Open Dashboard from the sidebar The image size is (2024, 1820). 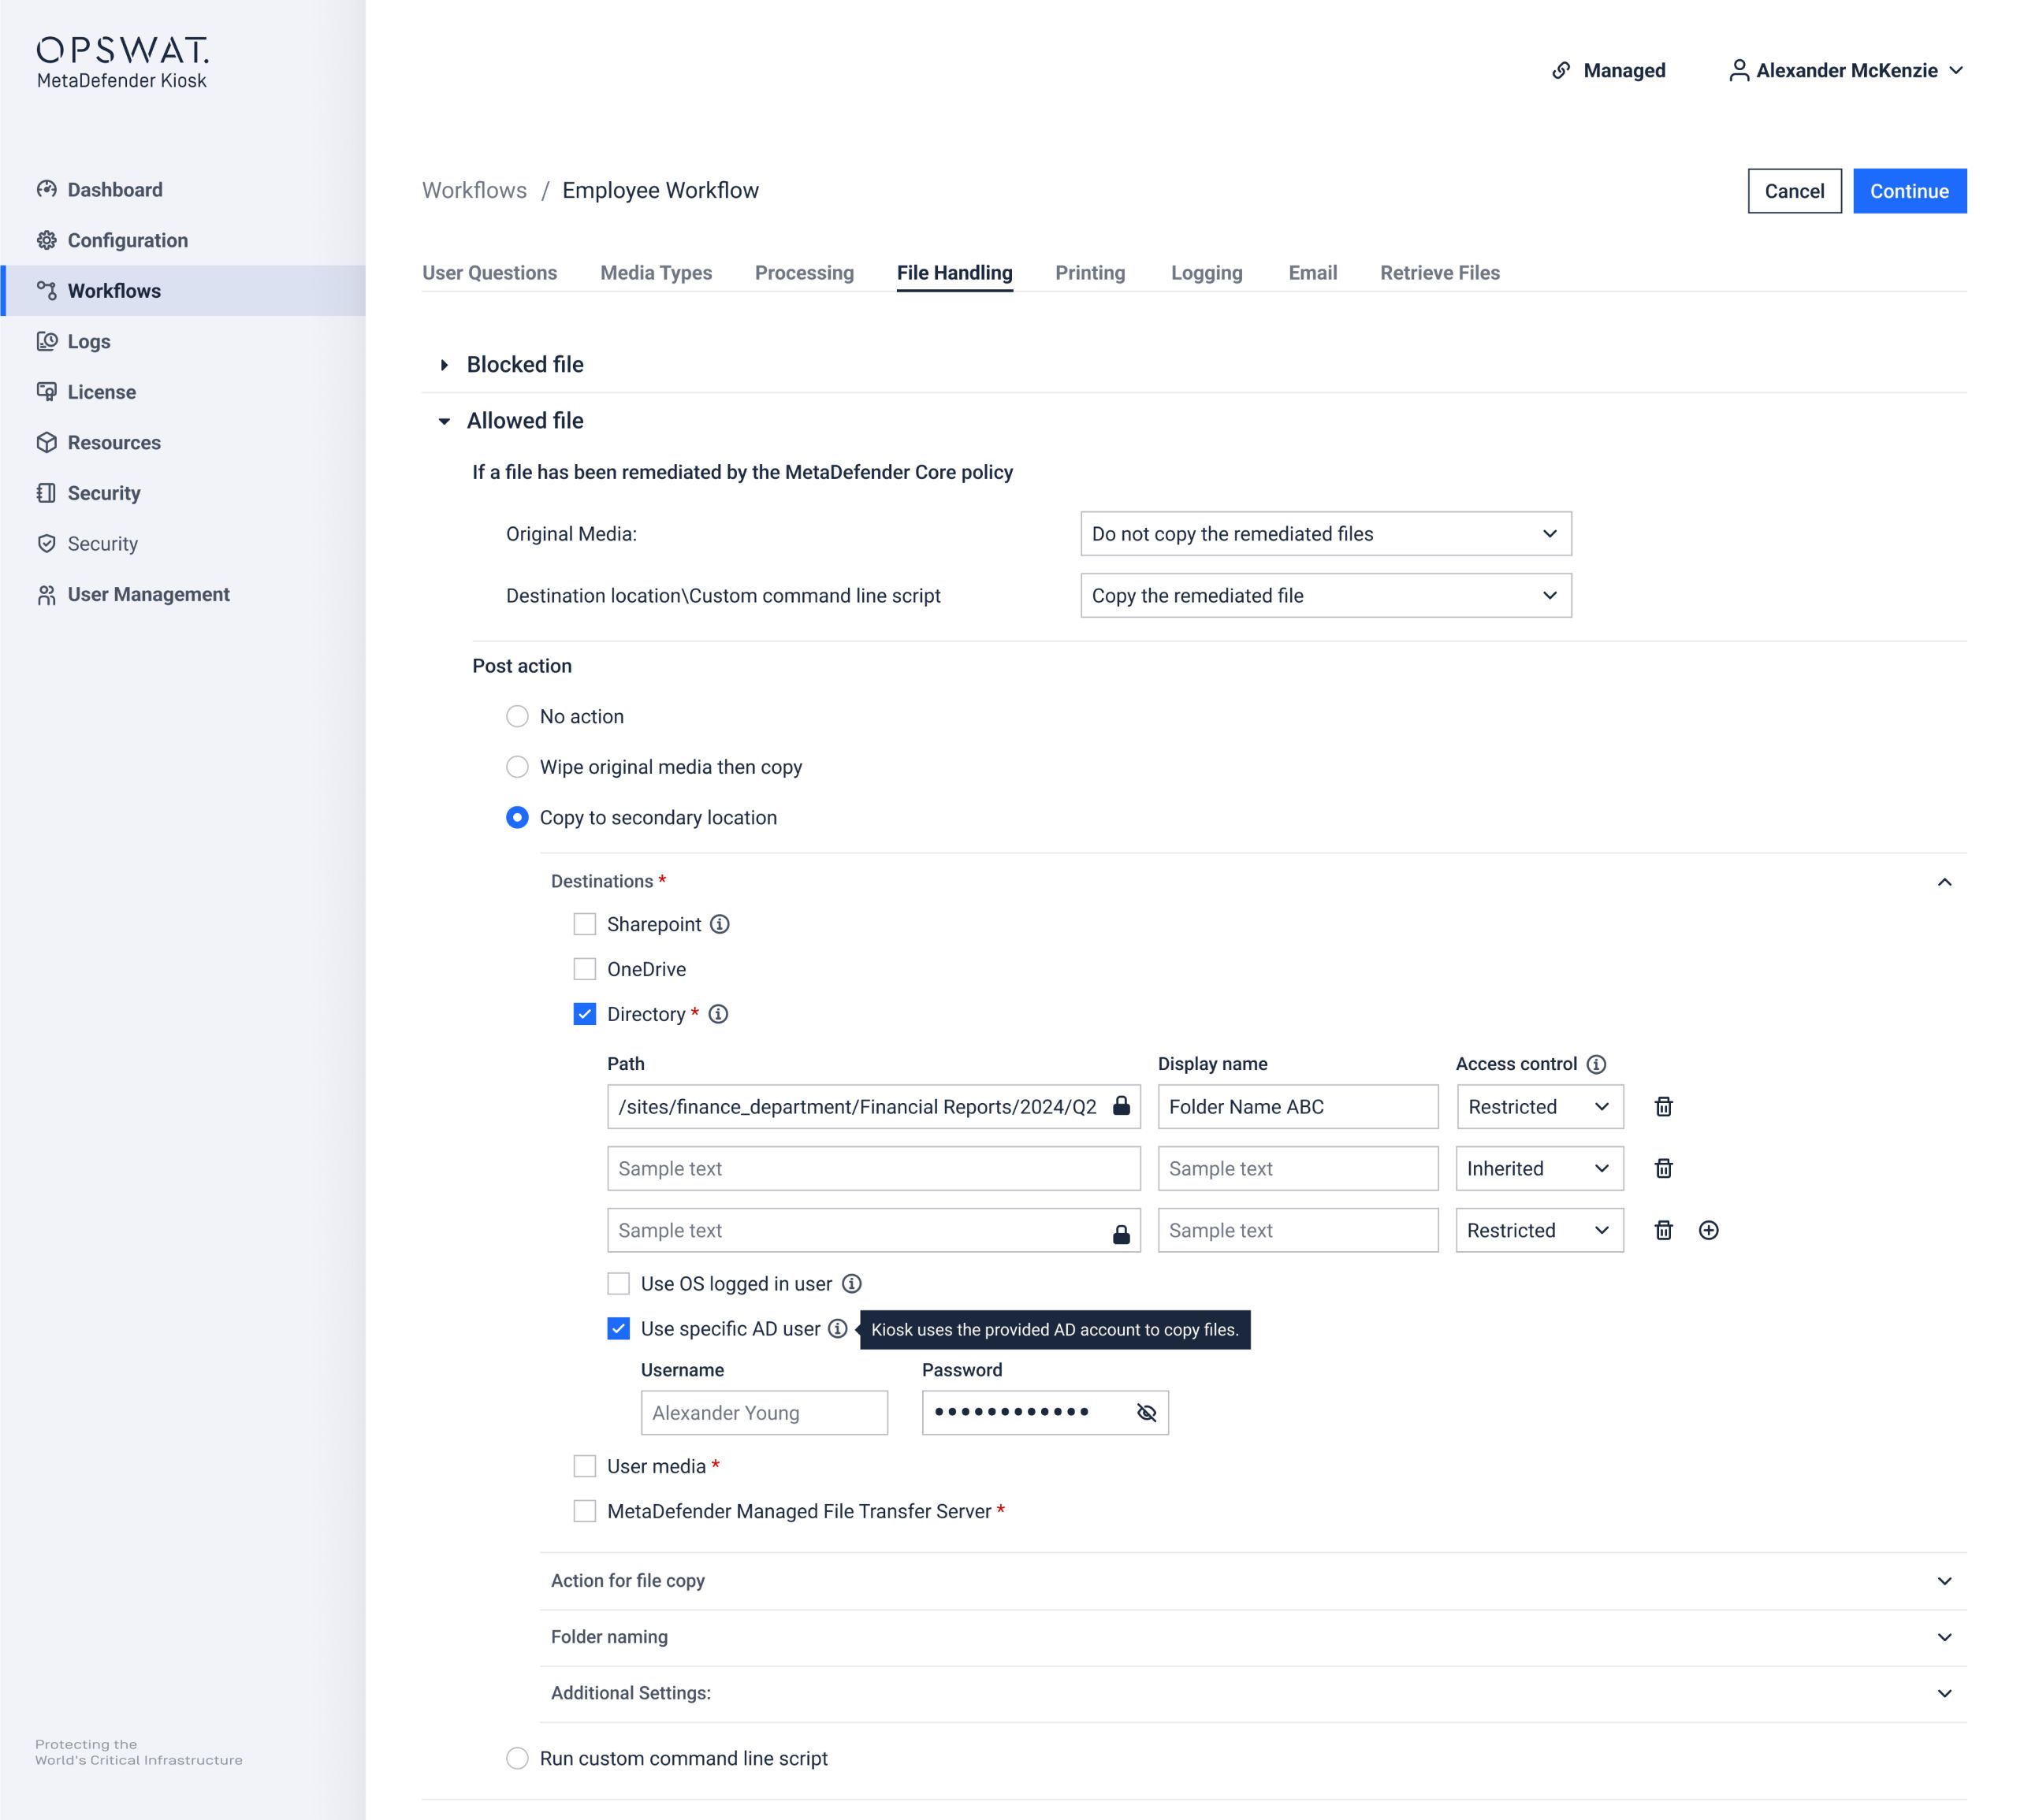point(114,190)
